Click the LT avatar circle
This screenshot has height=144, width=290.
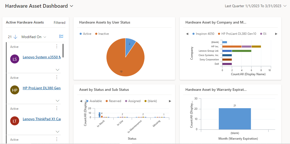(15, 121)
